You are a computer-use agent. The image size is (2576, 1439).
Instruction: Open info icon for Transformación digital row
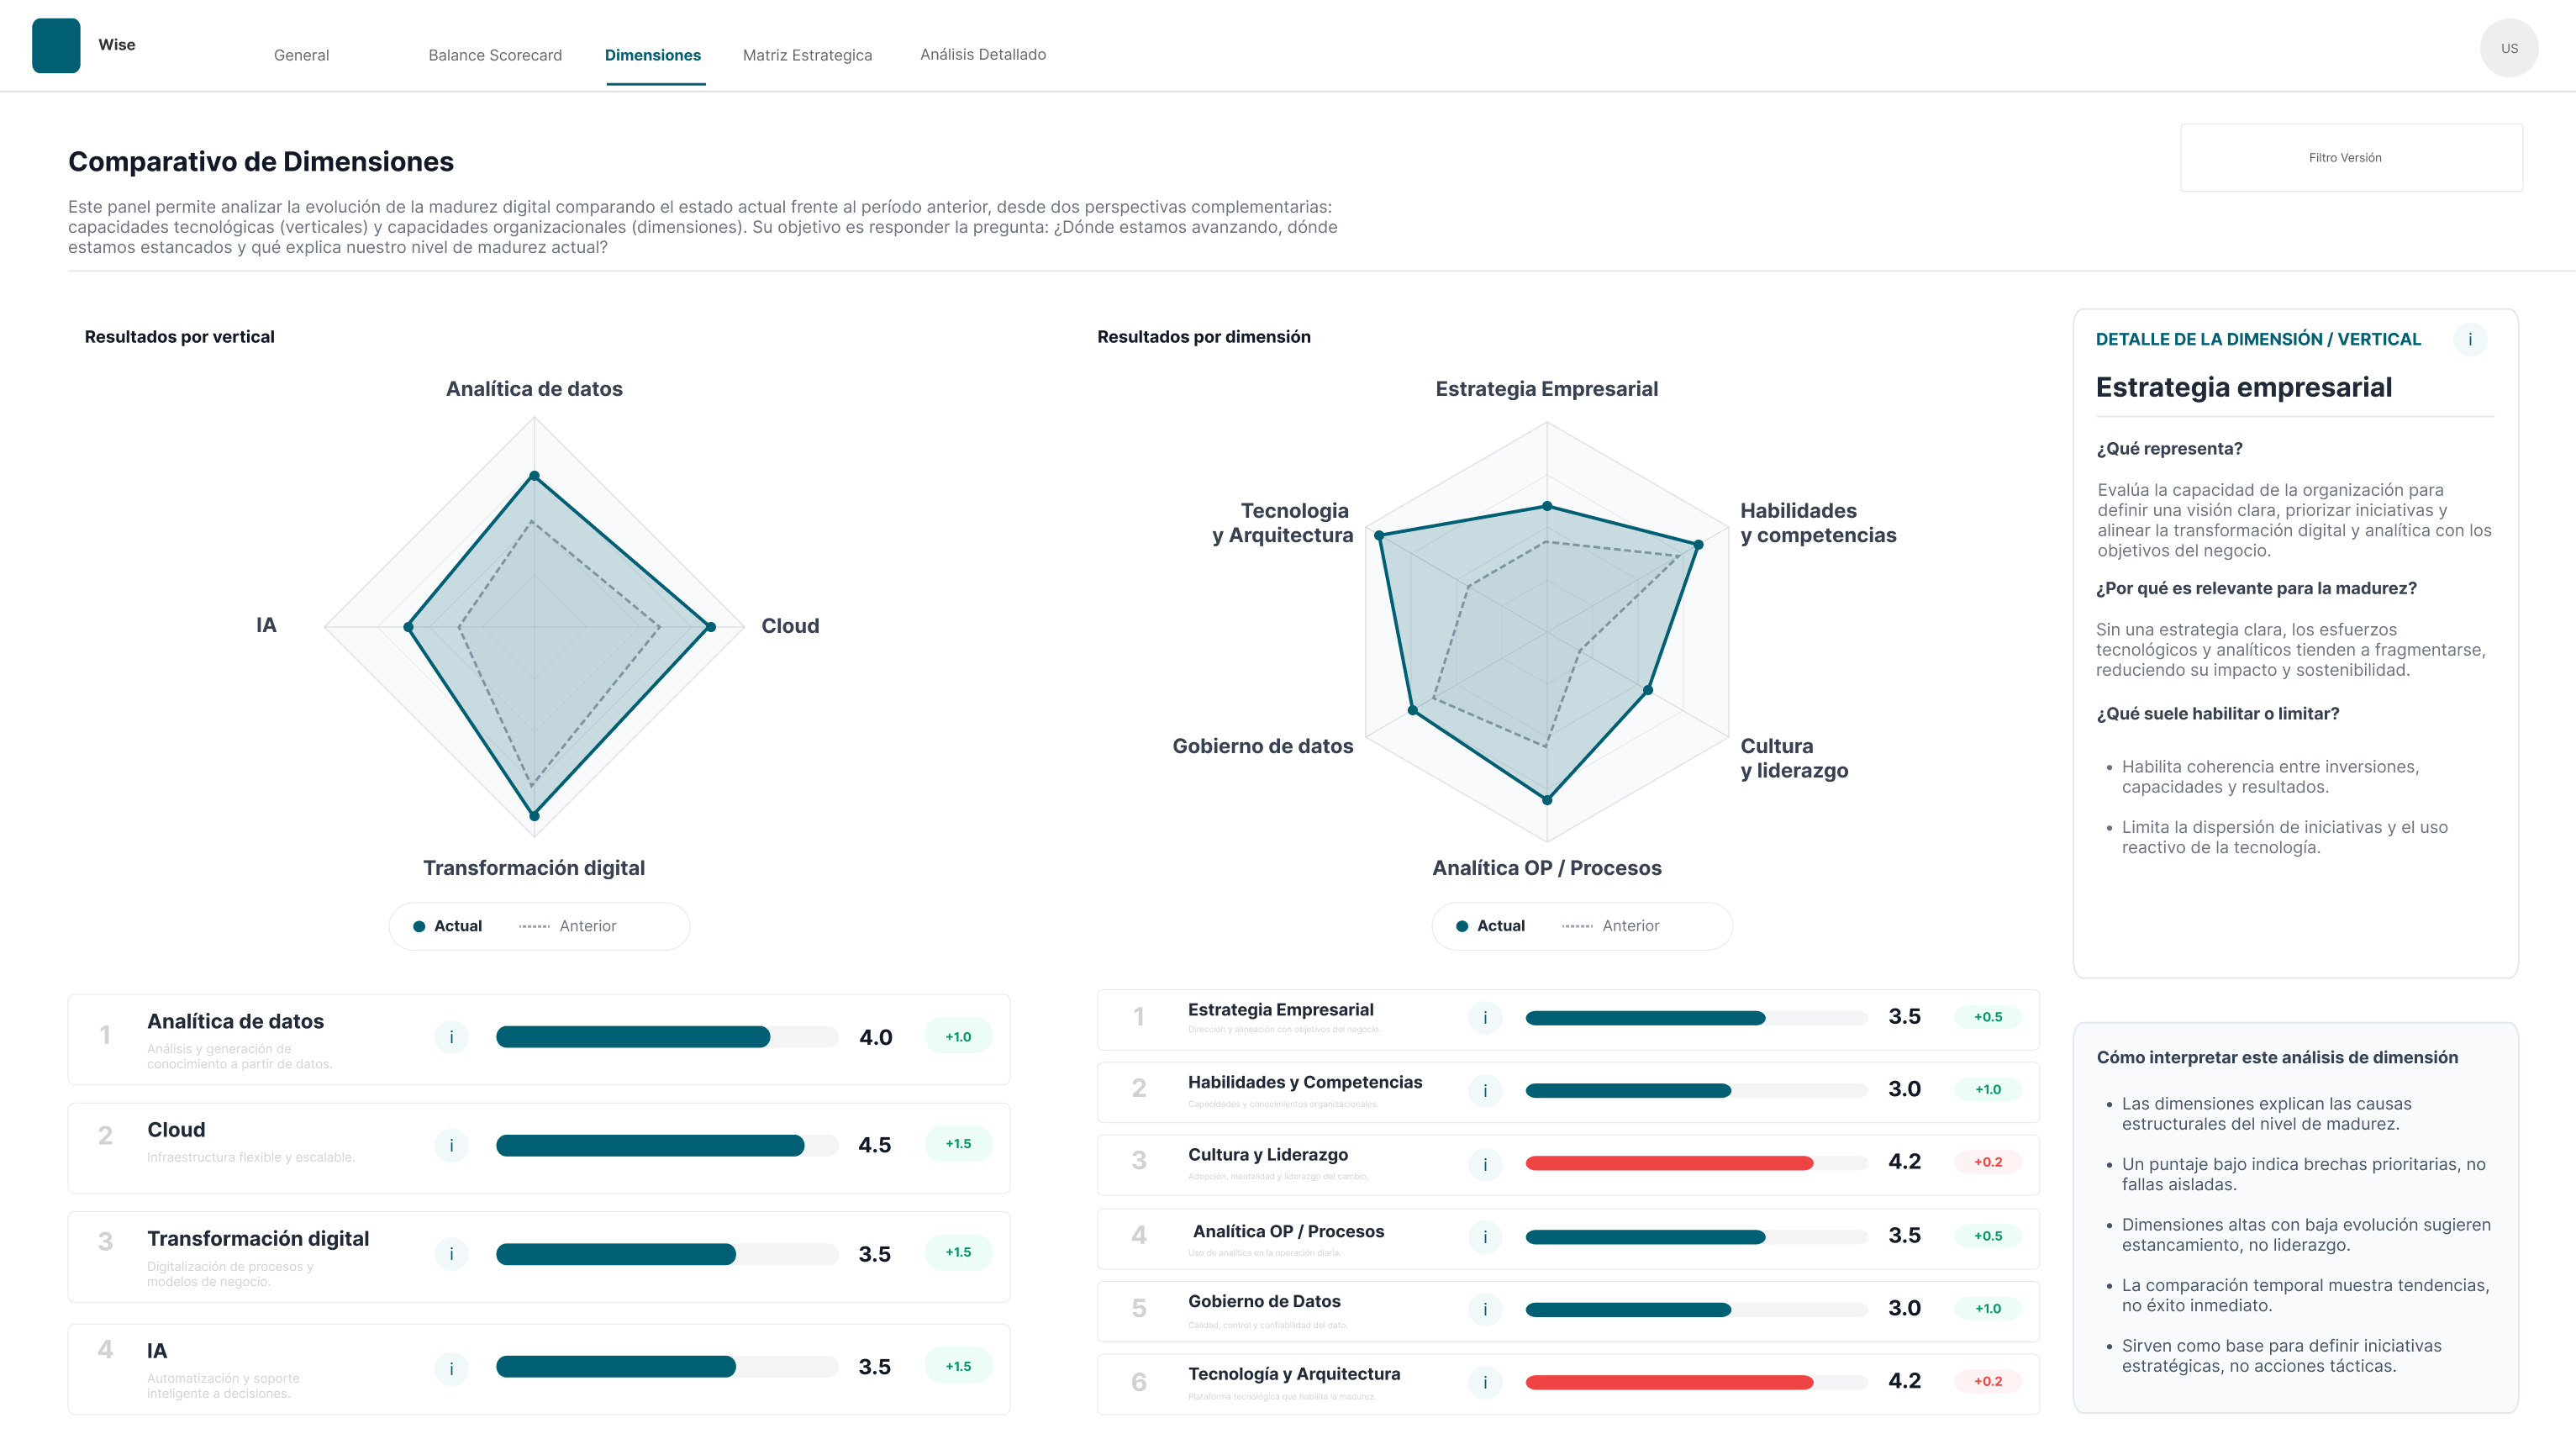pyautogui.click(x=451, y=1254)
